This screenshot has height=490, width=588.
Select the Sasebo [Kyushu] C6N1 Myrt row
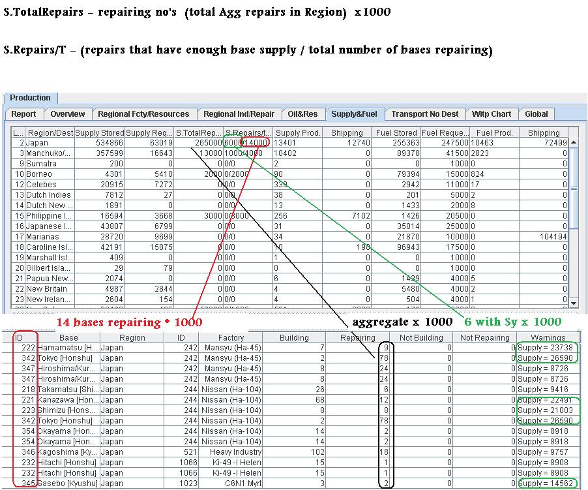[291, 483]
